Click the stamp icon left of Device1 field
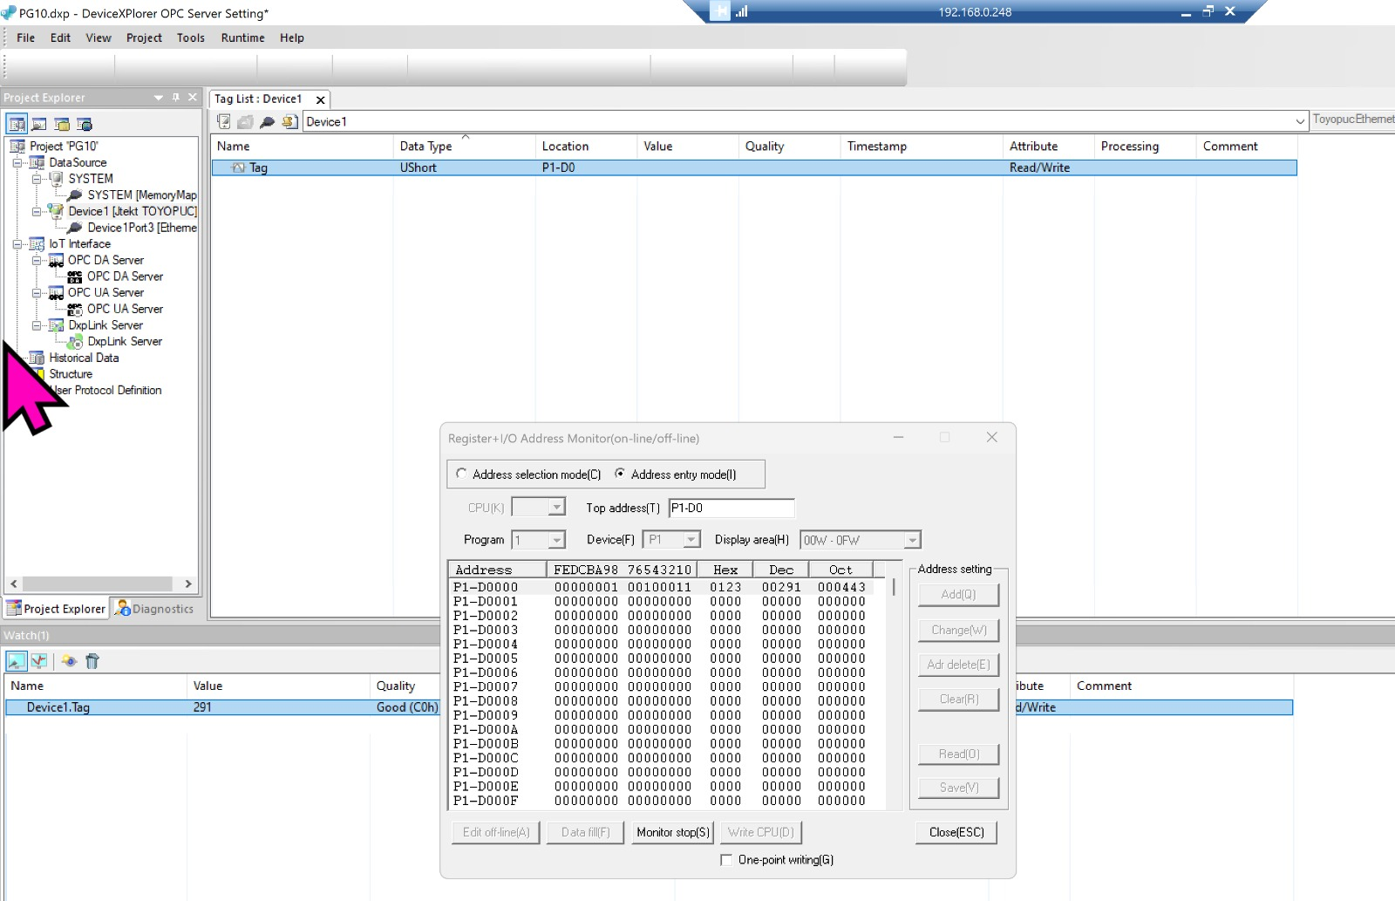This screenshot has width=1395, height=901. click(289, 122)
